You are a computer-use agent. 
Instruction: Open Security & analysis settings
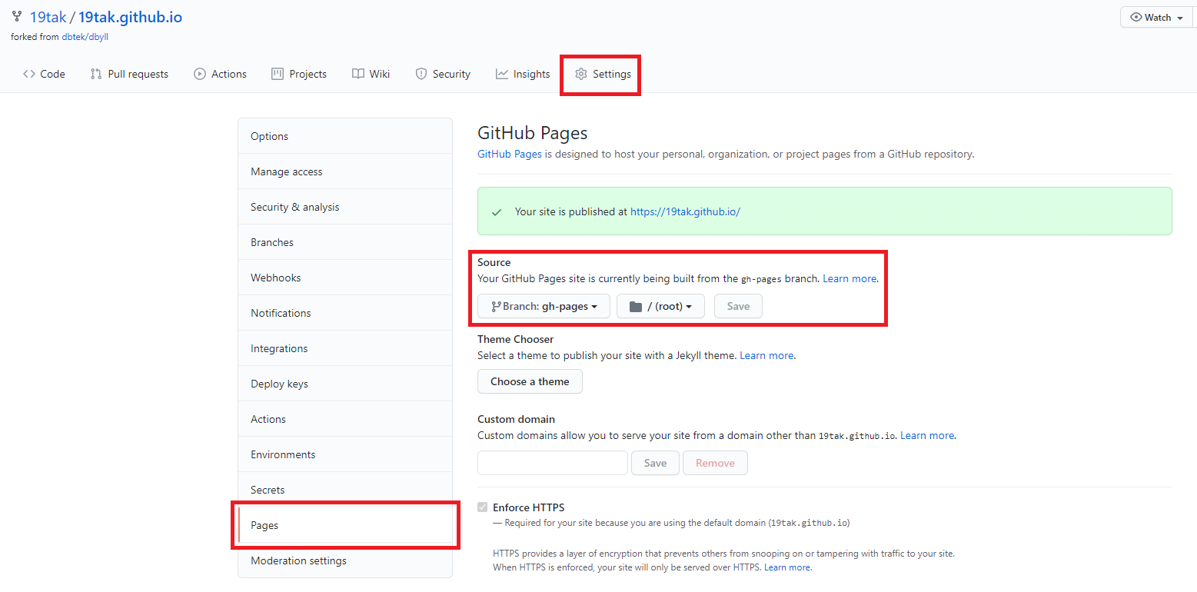[345, 207]
